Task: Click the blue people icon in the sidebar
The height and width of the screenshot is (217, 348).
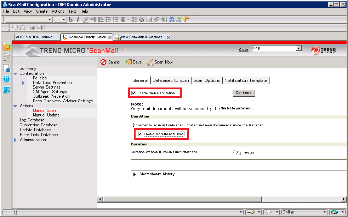Action: pyautogui.click(x=7, y=79)
